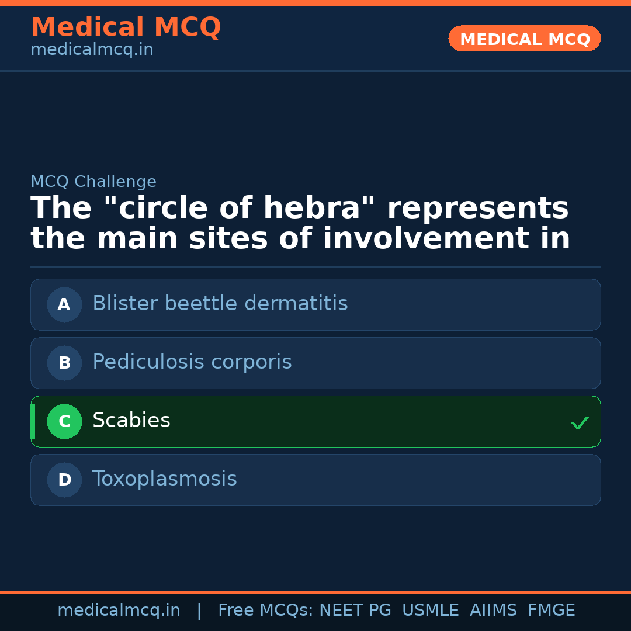Pick the "Scabies" answer text
The image size is (631, 631).
pyautogui.click(x=131, y=421)
